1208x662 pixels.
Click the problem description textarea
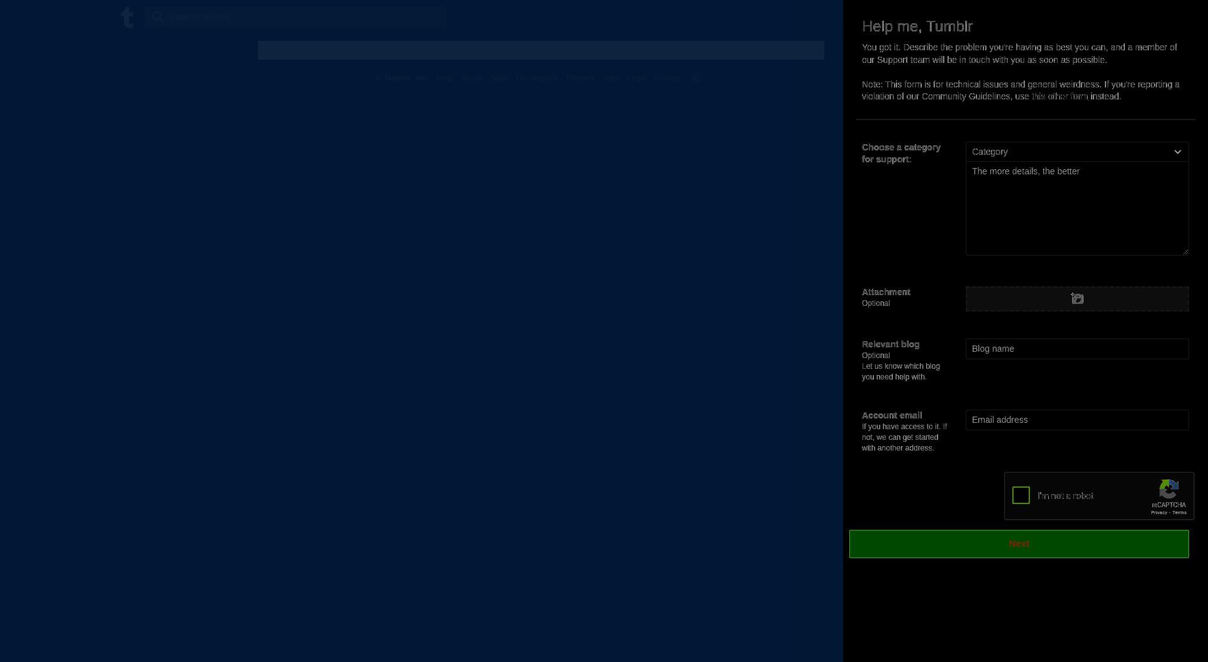pyautogui.click(x=1077, y=209)
